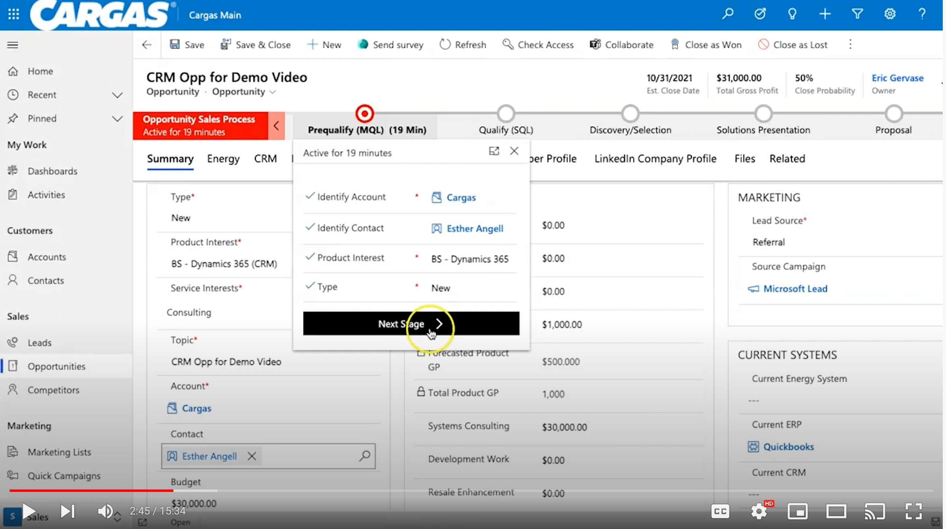Toggle fullscreen on video player

(914, 511)
